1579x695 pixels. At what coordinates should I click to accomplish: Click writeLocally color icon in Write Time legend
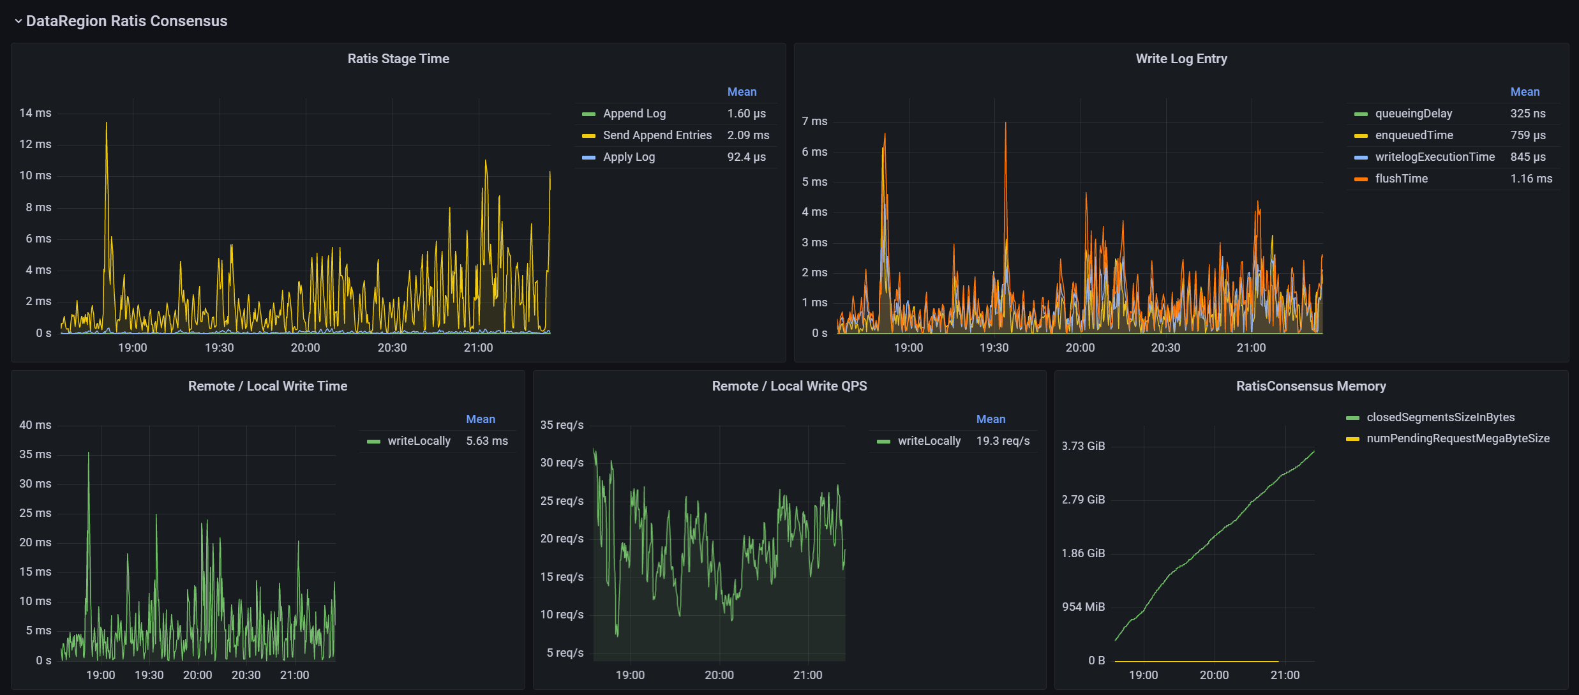(x=373, y=442)
